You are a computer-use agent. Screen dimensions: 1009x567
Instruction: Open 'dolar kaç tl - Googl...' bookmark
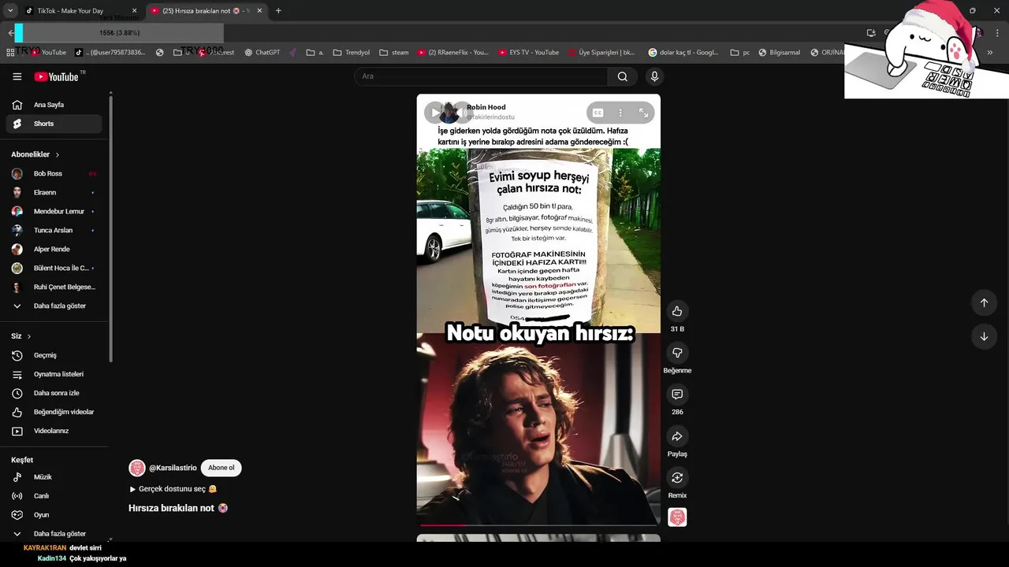pyautogui.click(x=683, y=53)
